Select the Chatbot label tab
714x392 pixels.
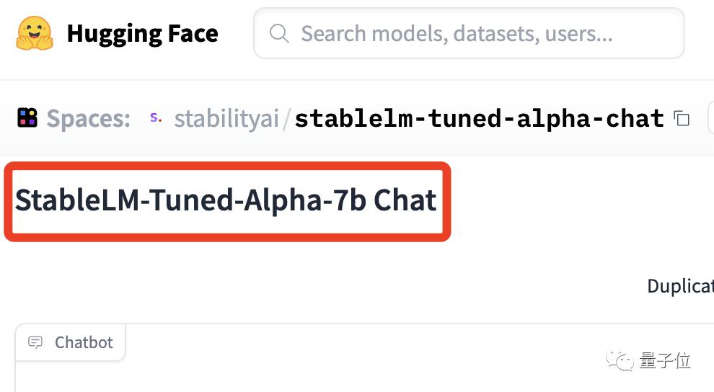coord(71,342)
